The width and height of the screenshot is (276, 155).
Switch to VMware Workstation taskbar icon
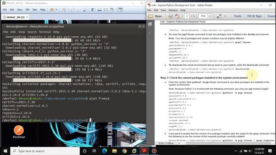click(134, 151)
